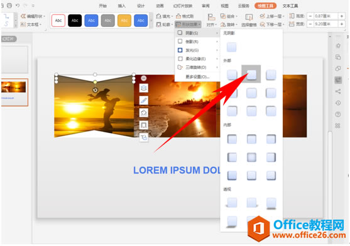
Task: Click 更多设置(O)... more settings entry
Action: click(x=197, y=77)
